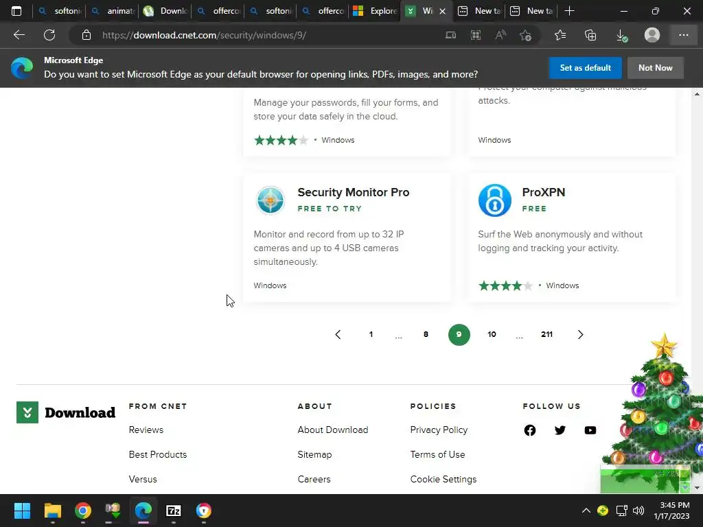Open Terms of Use link
This screenshot has width=703, height=527.
tap(437, 454)
